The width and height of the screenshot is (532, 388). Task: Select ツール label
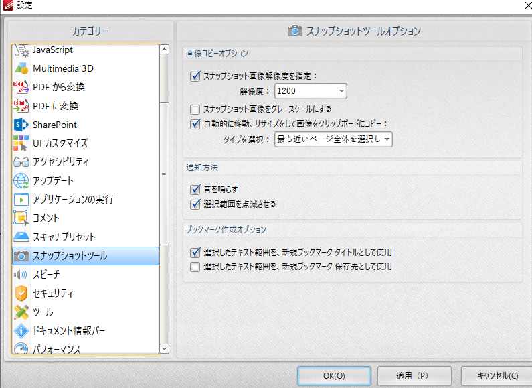43,312
